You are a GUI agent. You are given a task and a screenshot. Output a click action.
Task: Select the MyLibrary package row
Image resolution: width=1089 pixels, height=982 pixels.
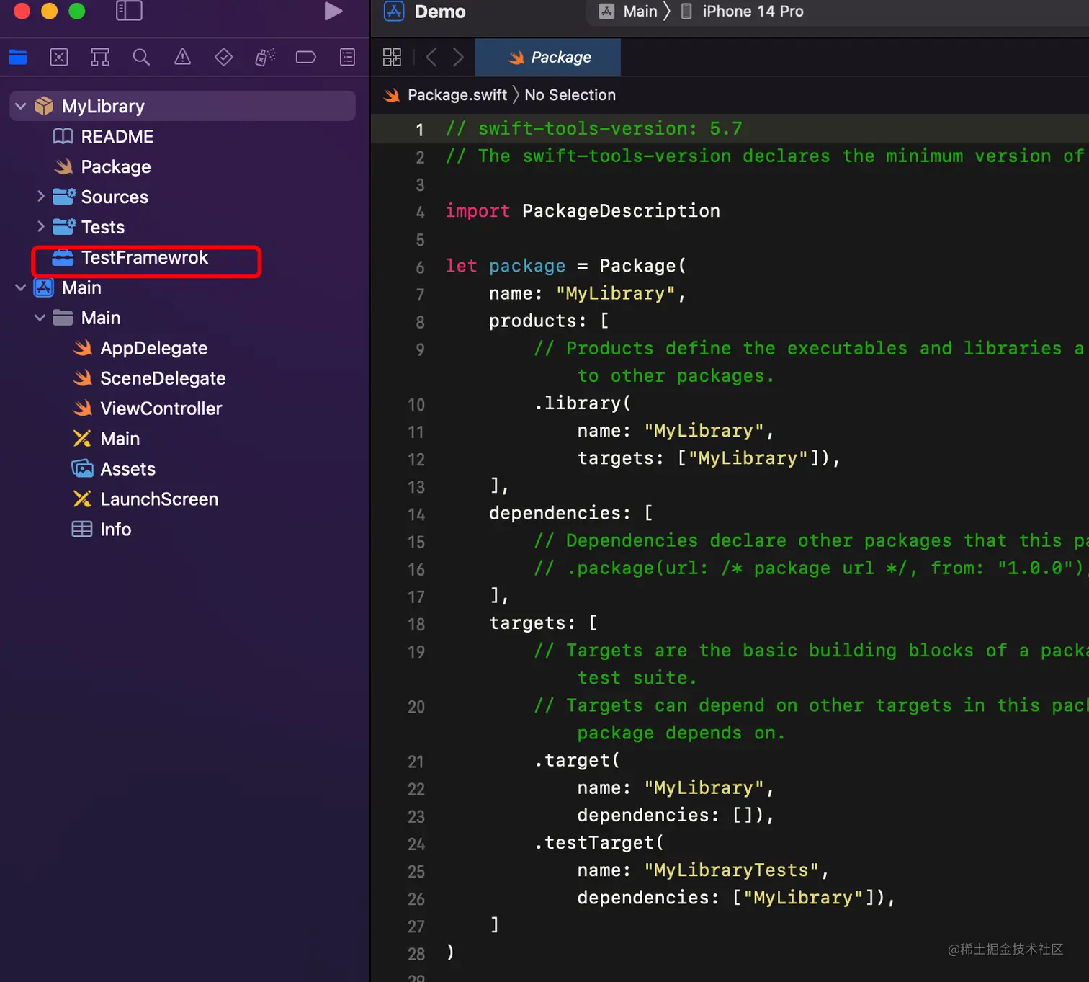coord(182,106)
